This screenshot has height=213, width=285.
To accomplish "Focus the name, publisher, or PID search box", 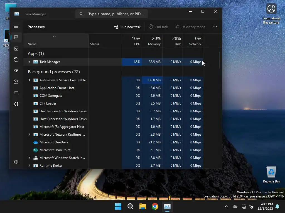I will 112,14.
